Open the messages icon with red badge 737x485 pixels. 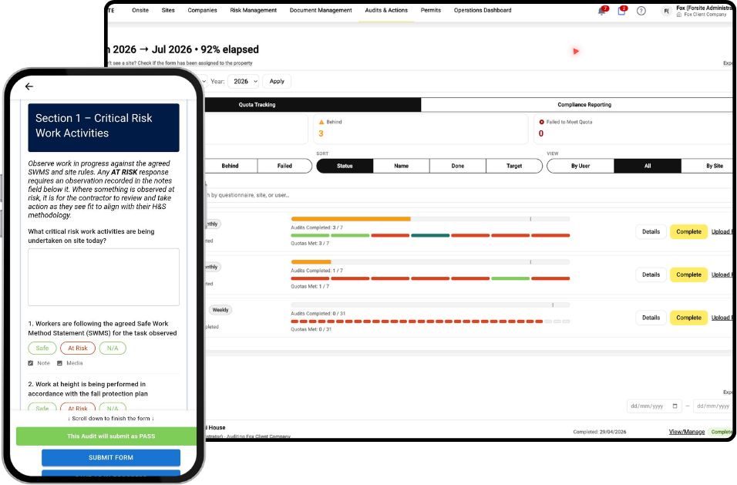(x=621, y=11)
